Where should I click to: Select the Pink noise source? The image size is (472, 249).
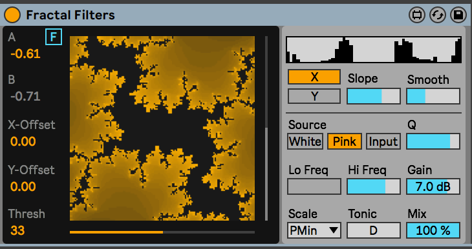click(345, 141)
